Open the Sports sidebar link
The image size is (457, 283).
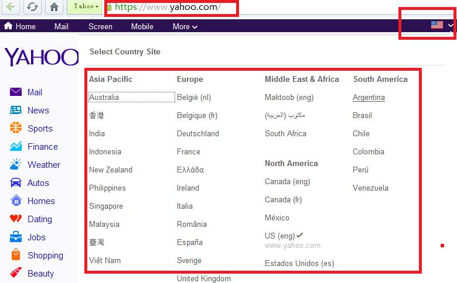click(40, 129)
